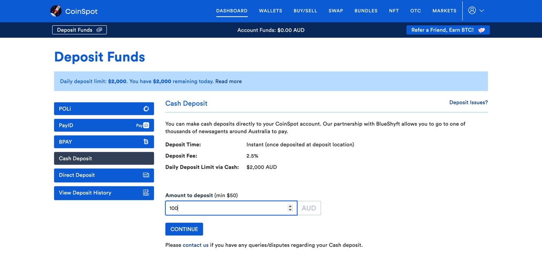Click the deposit history ledger icon
The image size is (542, 255).
(146, 193)
